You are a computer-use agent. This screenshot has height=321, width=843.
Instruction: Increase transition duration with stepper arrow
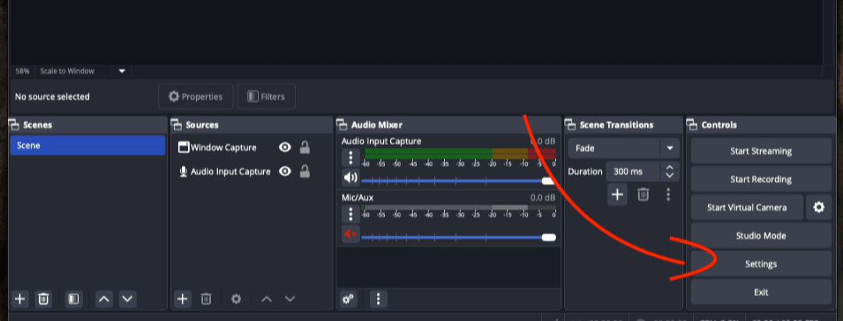click(x=670, y=167)
